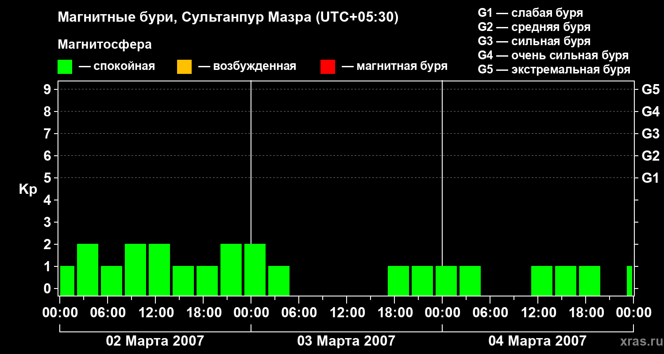This screenshot has height=354, width=664.
Task: Click the Kp 2 bar spanning 02:30–05:30 on 02 Марта
Action: coord(88,269)
